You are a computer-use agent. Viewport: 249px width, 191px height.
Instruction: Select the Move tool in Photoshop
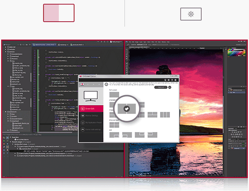click(x=127, y=50)
